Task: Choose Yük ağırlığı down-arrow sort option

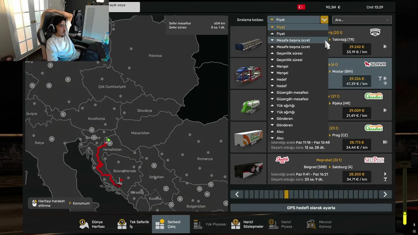Action: (298, 112)
